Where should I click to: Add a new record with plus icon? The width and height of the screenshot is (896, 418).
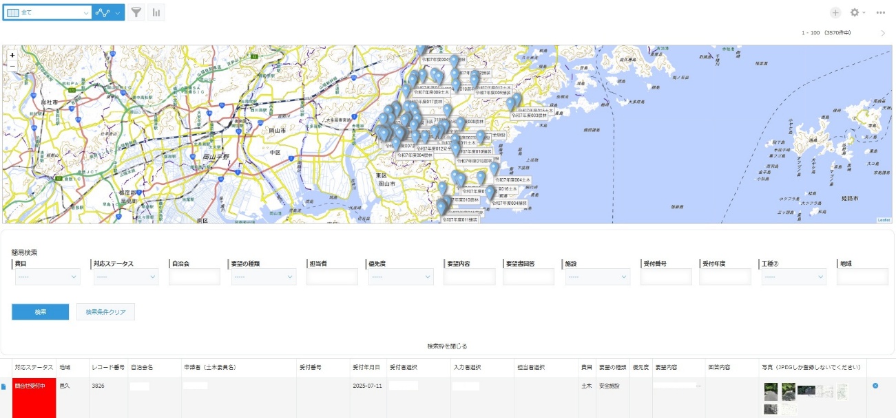tap(835, 12)
